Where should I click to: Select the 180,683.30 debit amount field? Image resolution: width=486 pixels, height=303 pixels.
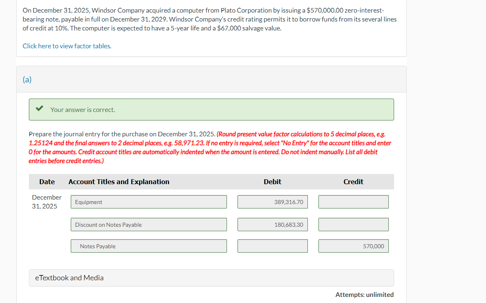tap(273, 225)
